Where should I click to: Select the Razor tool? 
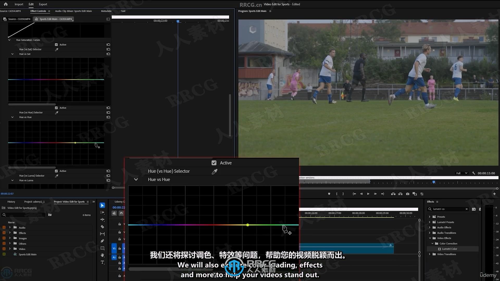pos(102,227)
